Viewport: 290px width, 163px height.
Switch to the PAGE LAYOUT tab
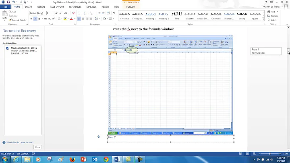(57, 7)
